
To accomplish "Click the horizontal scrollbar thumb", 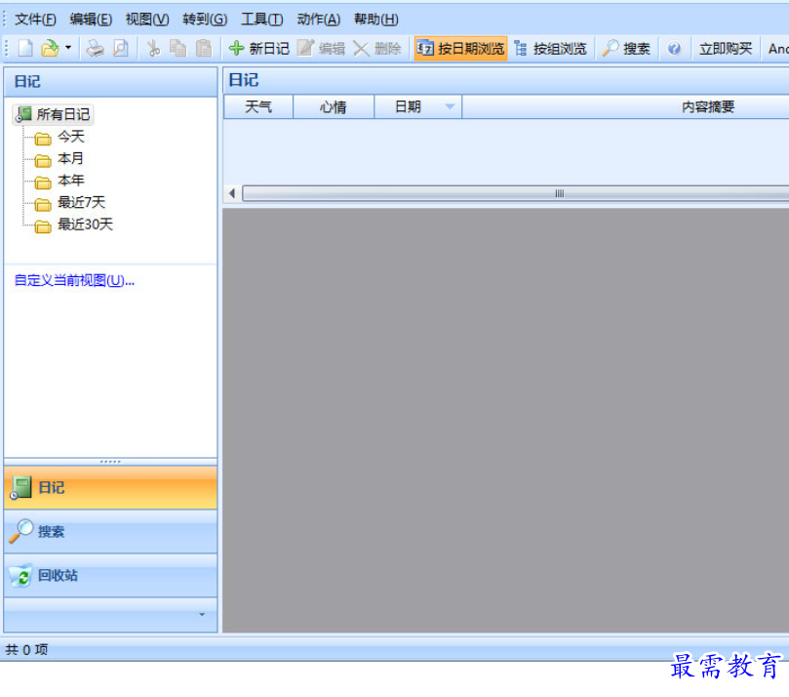I will [x=515, y=193].
